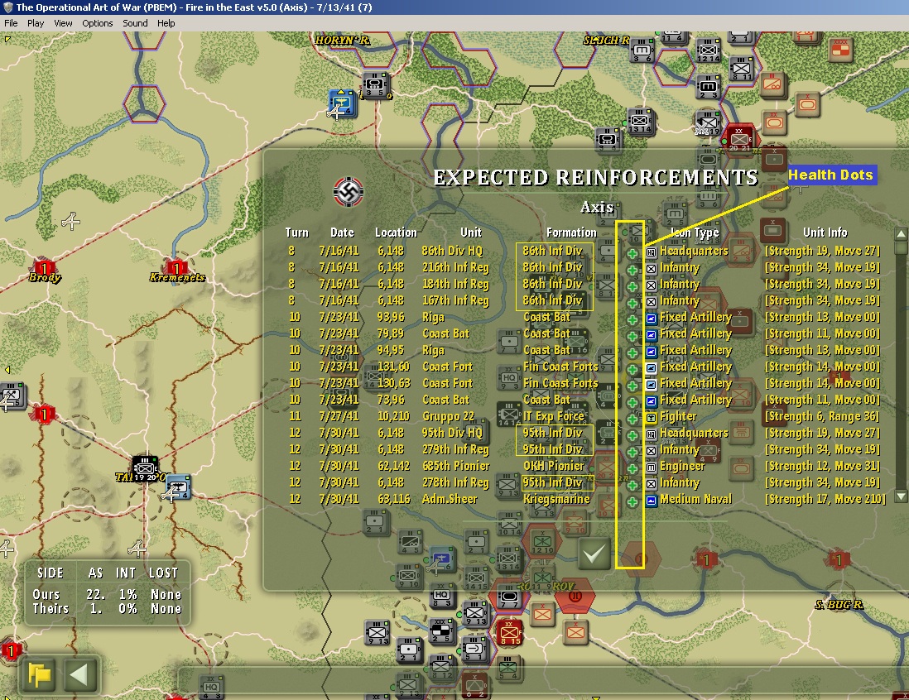The width and height of the screenshot is (909, 700).
Task: Click Fighter type icon for Gruppo 22
Action: 651,417
